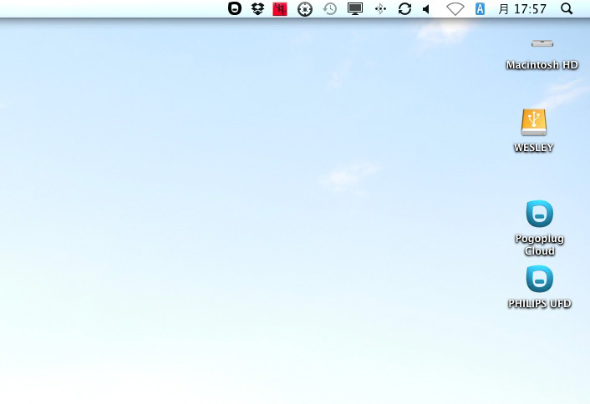Select the WESLEY USB drive icon
The height and width of the screenshot is (404, 590).
[x=534, y=122]
